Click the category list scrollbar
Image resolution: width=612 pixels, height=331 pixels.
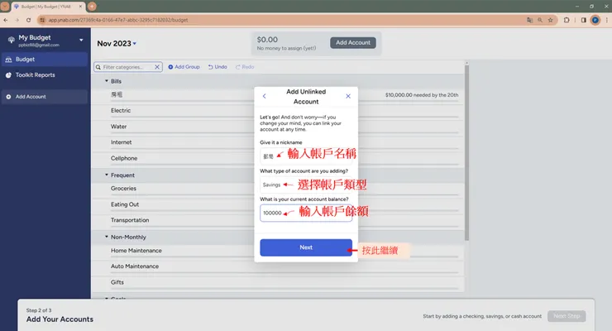[466, 152]
